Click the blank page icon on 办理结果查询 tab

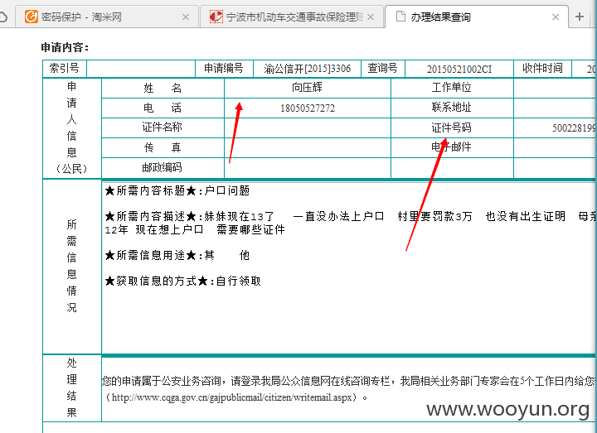click(400, 17)
